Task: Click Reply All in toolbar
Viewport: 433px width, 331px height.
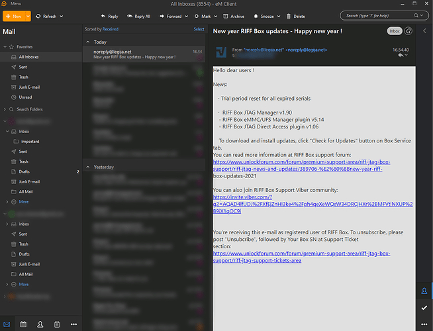Action: click(x=138, y=17)
